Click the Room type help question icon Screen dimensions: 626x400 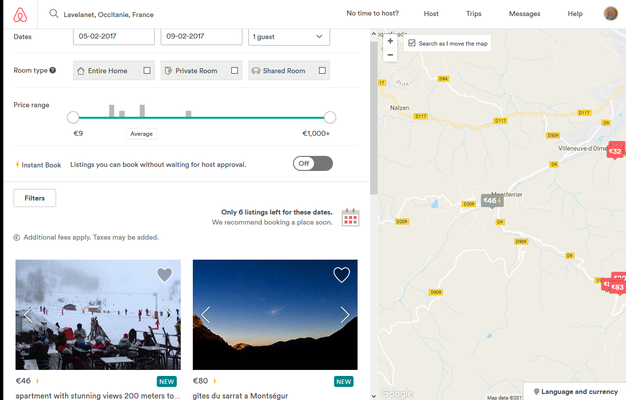pyautogui.click(x=53, y=71)
